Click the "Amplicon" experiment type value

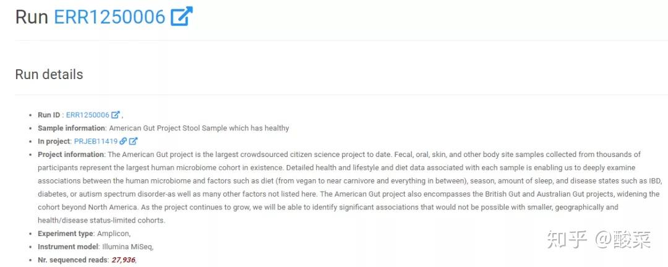[113, 234]
